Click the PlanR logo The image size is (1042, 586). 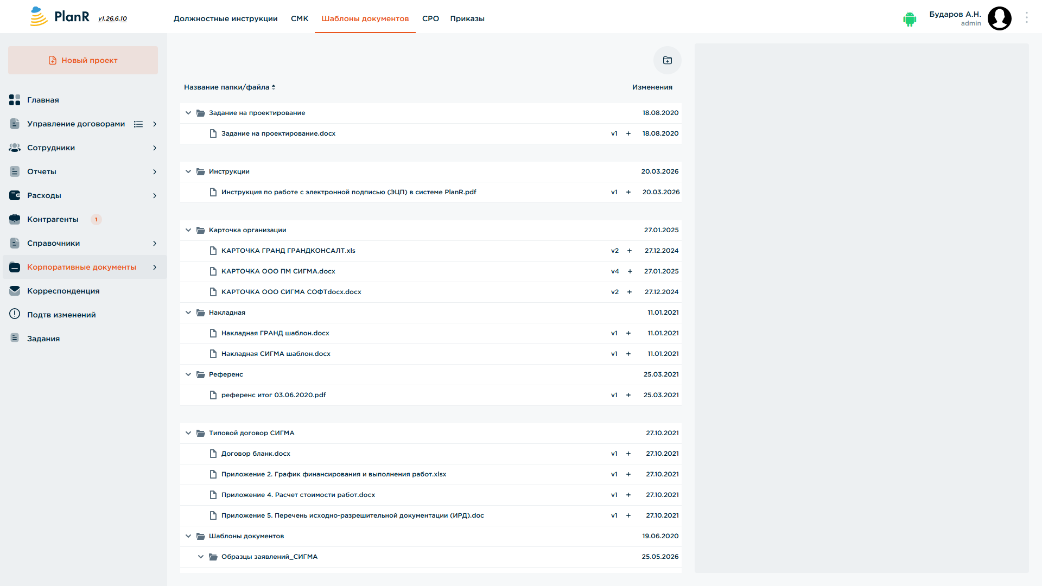coord(60,17)
